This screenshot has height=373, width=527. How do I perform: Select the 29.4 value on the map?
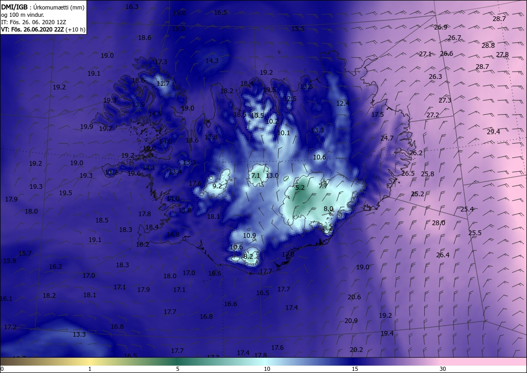493,132
